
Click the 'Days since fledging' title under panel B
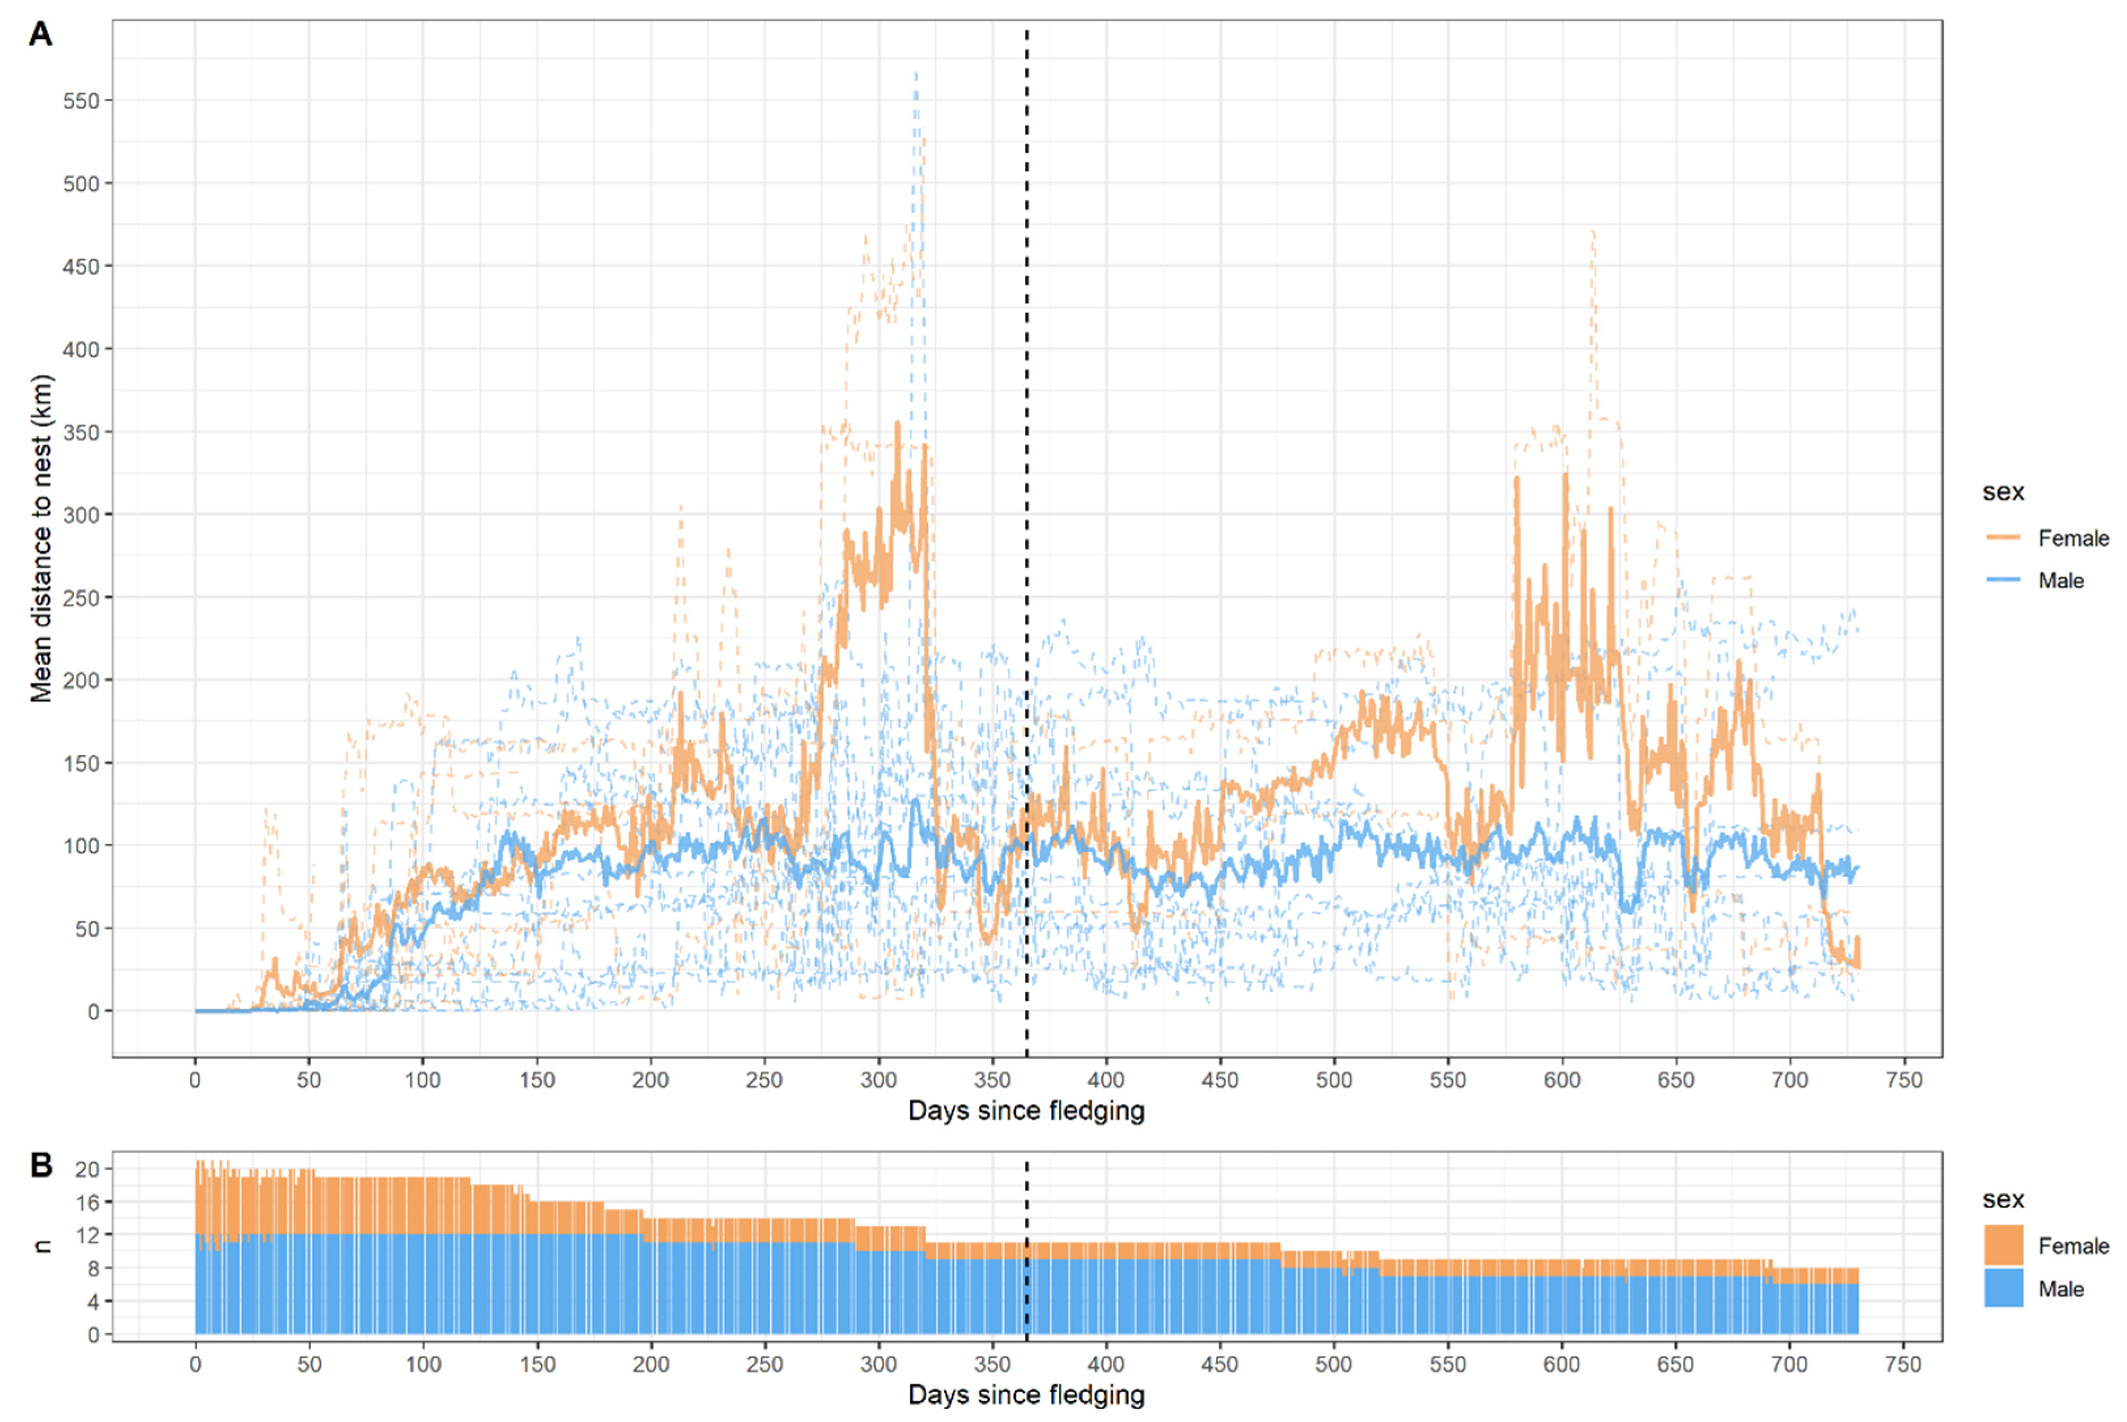pos(1026,1394)
